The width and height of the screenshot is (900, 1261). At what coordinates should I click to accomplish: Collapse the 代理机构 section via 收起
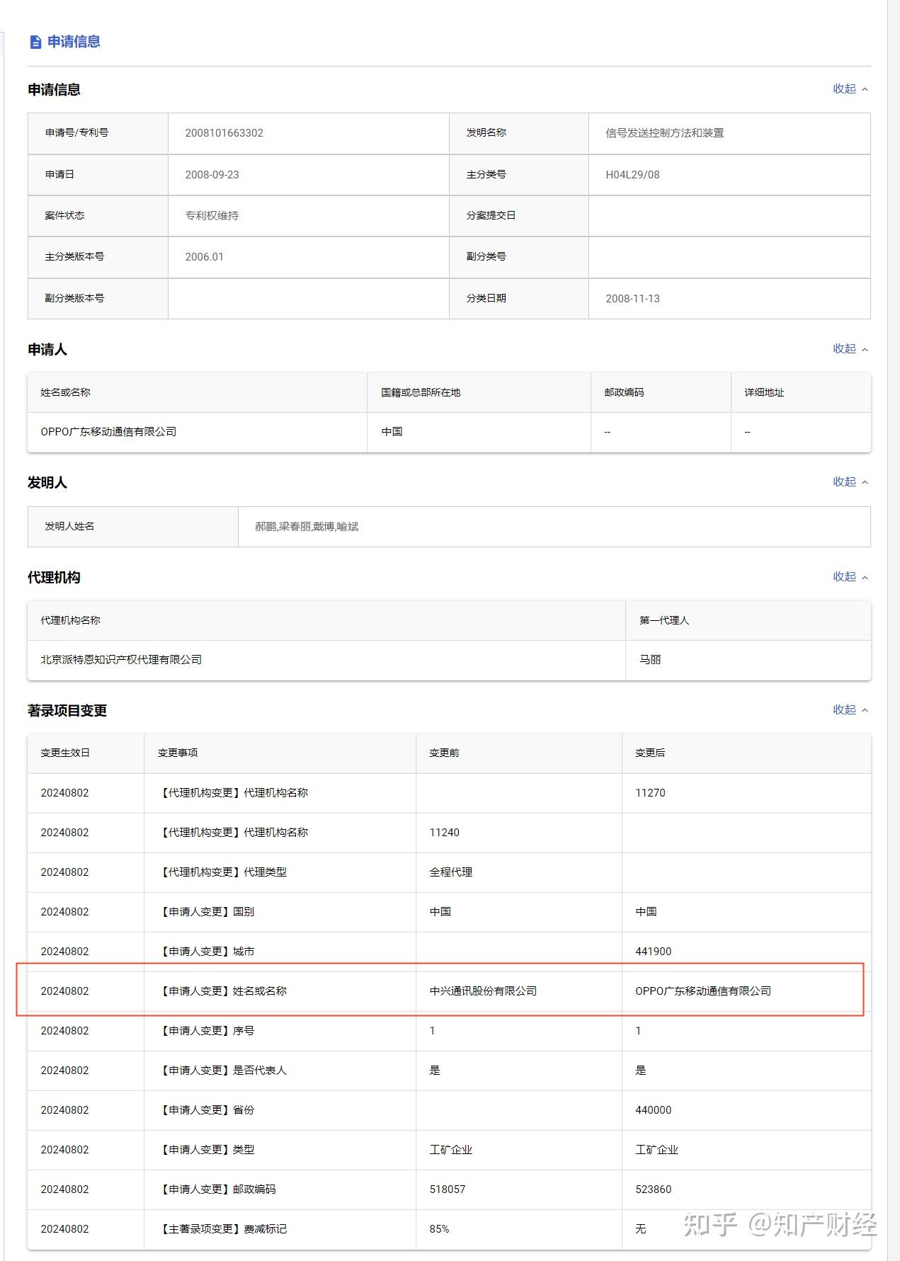850,576
